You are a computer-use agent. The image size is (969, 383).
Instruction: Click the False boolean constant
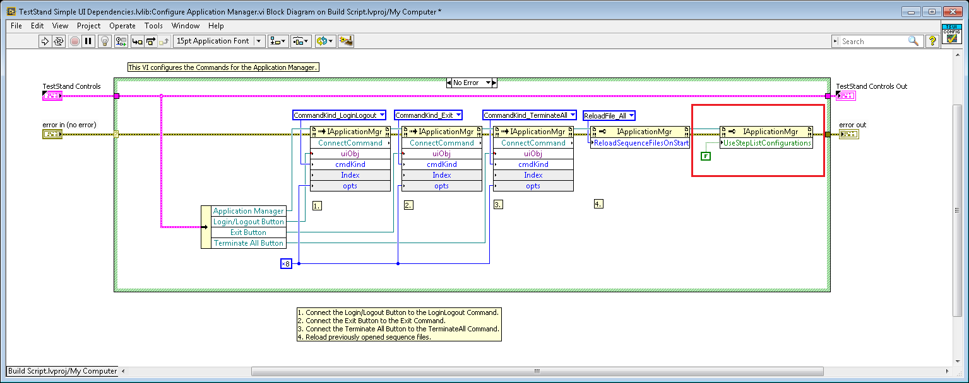point(706,156)
